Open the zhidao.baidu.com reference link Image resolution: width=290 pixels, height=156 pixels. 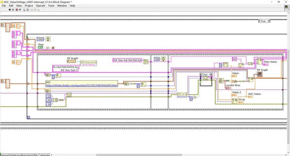(x=82, y=85)
